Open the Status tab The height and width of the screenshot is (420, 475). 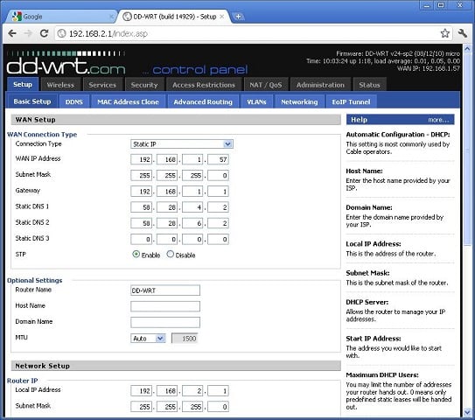pos(369,85)
